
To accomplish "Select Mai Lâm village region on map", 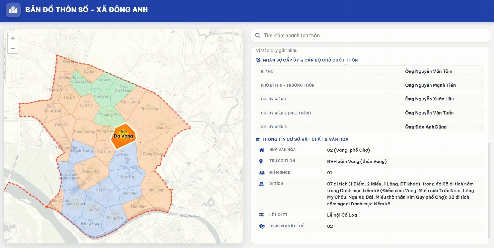I will coord(157,190).
